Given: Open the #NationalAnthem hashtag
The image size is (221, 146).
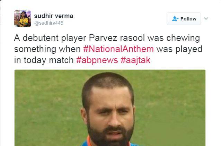Looking at the screenshot, I should (118, 49).
